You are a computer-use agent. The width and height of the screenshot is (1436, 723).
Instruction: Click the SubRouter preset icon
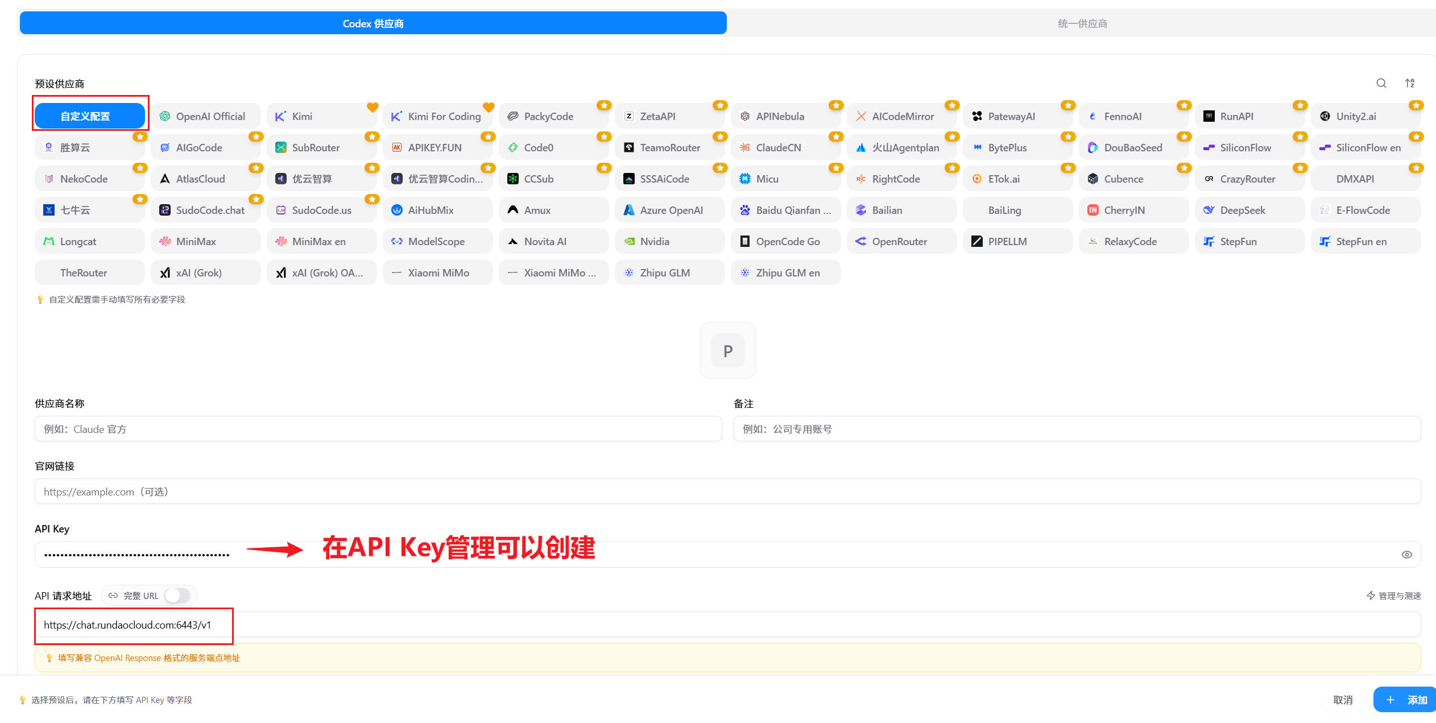point(281,147)
